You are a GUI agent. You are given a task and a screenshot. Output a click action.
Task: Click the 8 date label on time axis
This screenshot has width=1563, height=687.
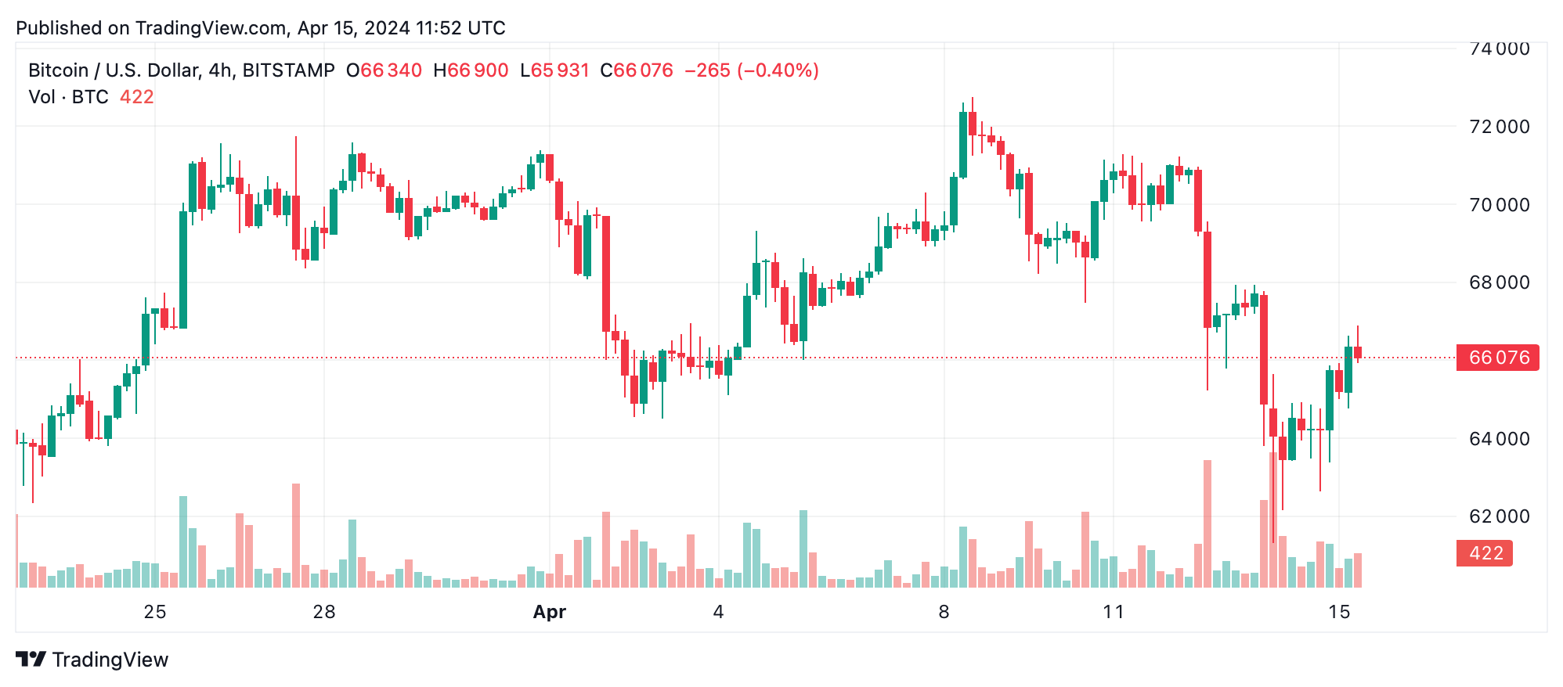pos(944,612)
